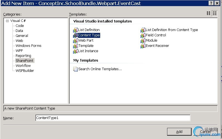Select the SharePoint category

pyautogui.click(x=25, y=60)
